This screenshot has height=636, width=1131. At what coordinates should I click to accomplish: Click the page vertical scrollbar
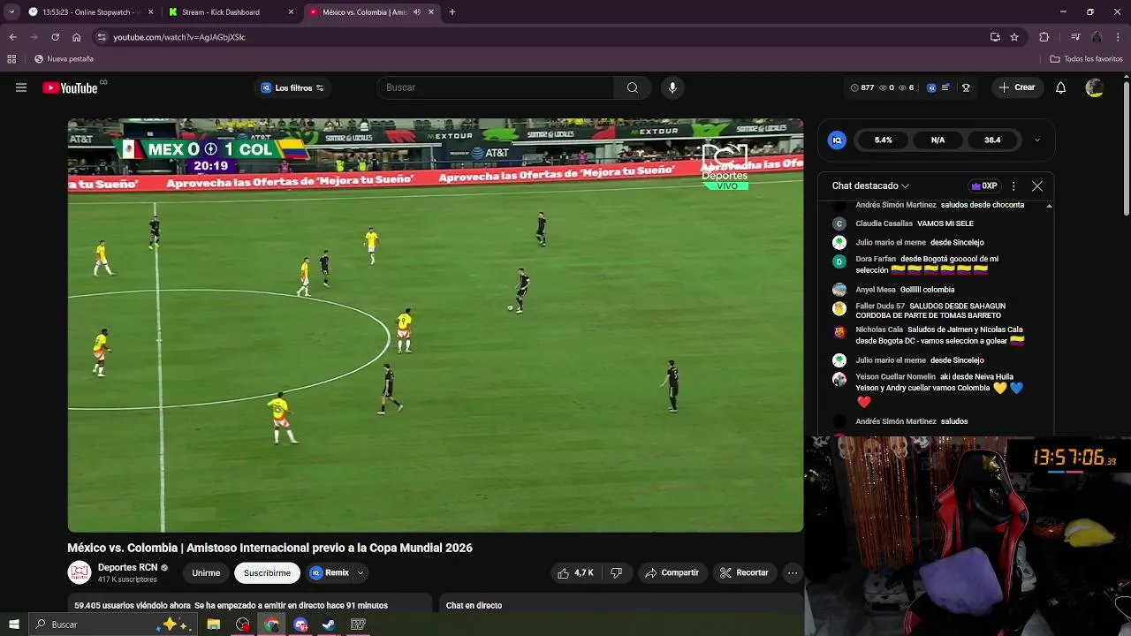1126,150
